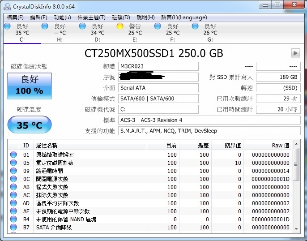Screen dimensions: 307x241
Task: Click status icon for attribute 0C
Action: coord(13,179)
